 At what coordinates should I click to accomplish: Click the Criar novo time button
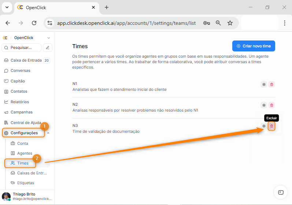click(x=254, y=46)
